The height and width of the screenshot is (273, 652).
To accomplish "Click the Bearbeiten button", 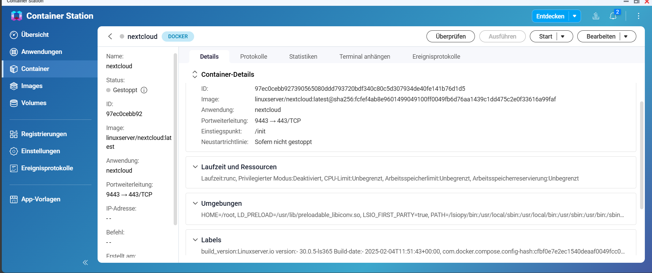I will coord(600,37).
